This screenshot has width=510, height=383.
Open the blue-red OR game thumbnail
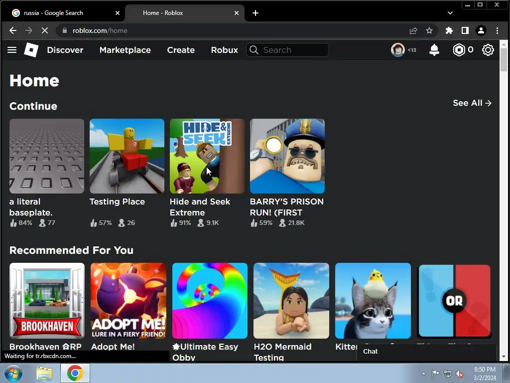click(x=454, y=301)
